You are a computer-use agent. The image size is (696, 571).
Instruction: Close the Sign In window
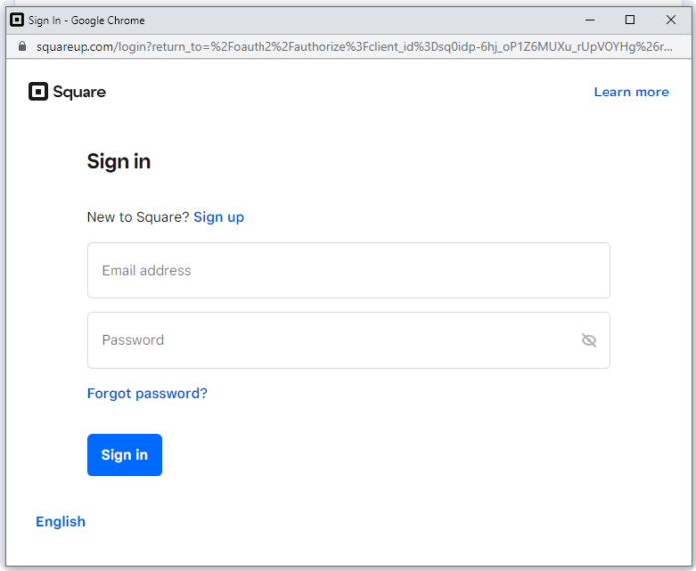(x=670, y=20)
